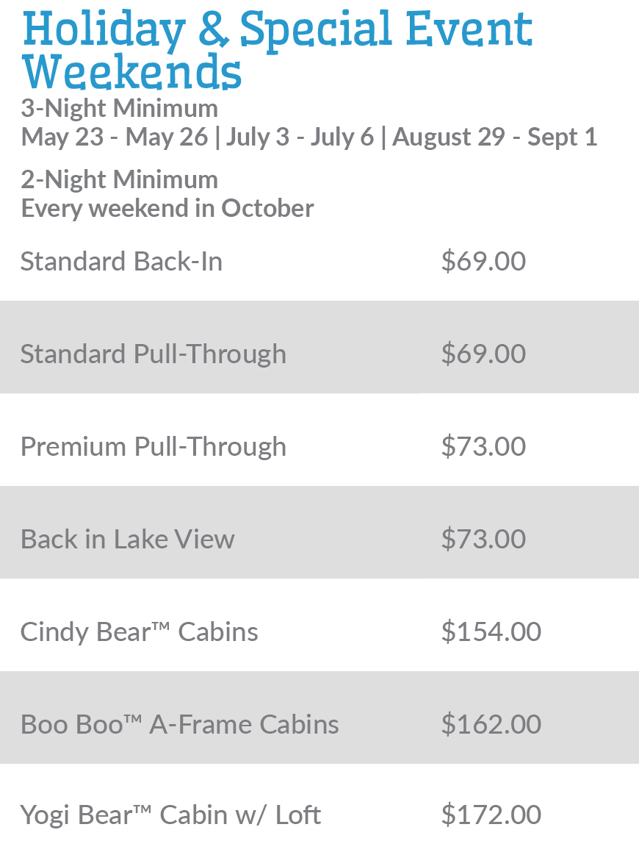The height and width of the screenshot is (852, 639).
Task: Click the May 23 - May 26 date range
Action: click(x=114, y=137)
